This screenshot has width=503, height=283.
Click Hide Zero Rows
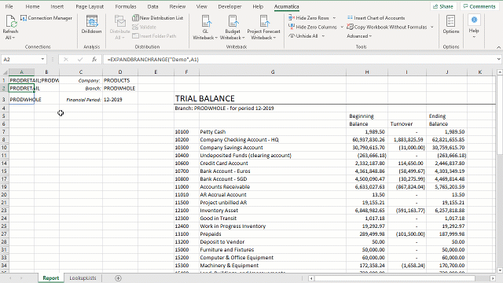tap(309, 18)
